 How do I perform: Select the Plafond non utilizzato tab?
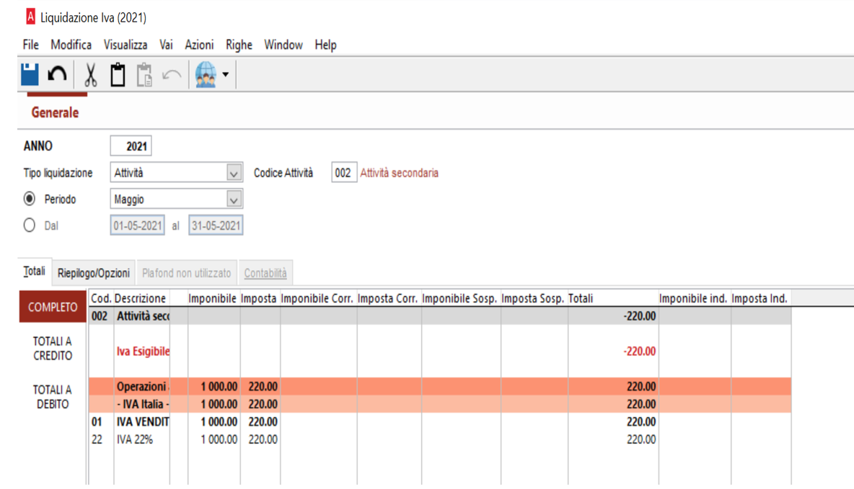(x=186, y=273)
